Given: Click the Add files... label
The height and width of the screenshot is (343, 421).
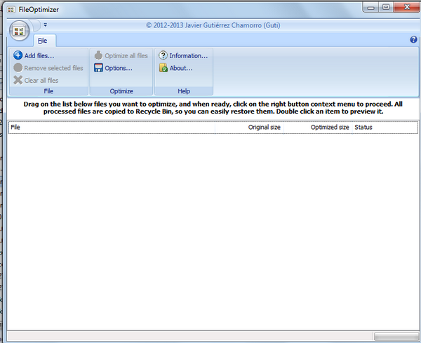Looking at the screenshot, I should 39,56.
